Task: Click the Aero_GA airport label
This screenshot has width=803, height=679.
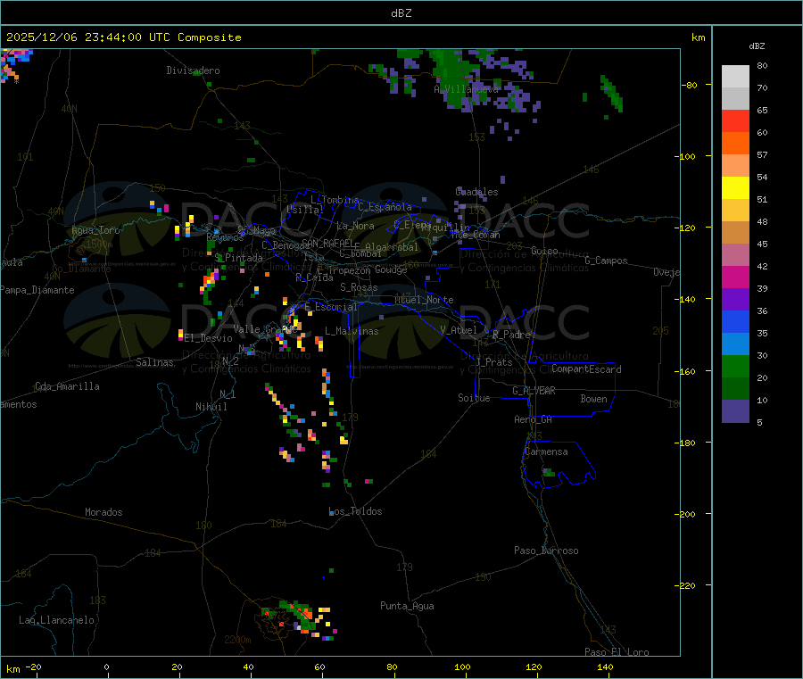Action: (533, 419)
